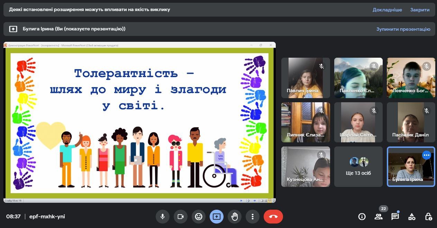Open meeting details info icon
Viewport: 437px width, 228px height.
(362, 217)
